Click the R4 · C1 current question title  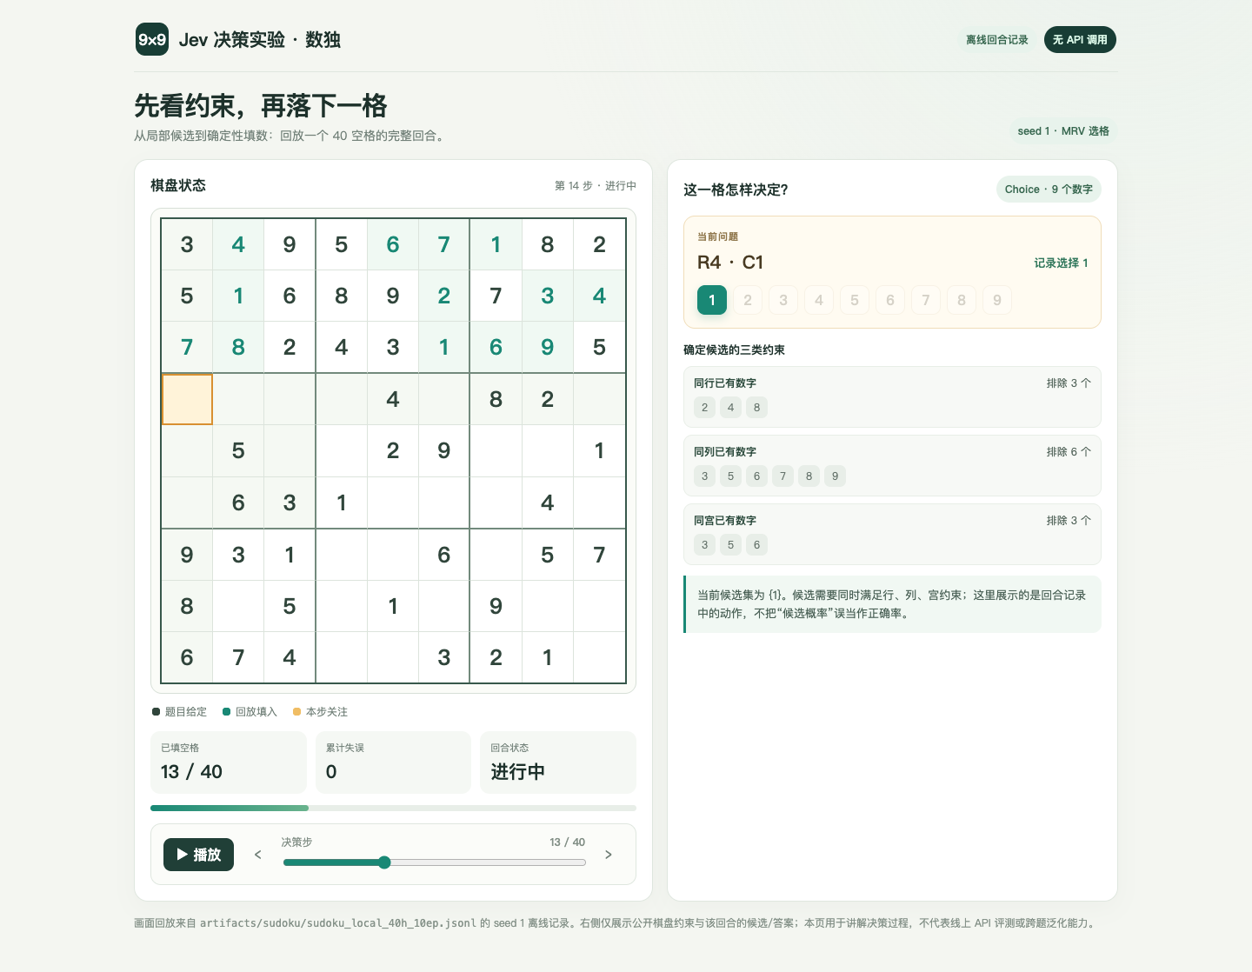(x=730, y=263)
